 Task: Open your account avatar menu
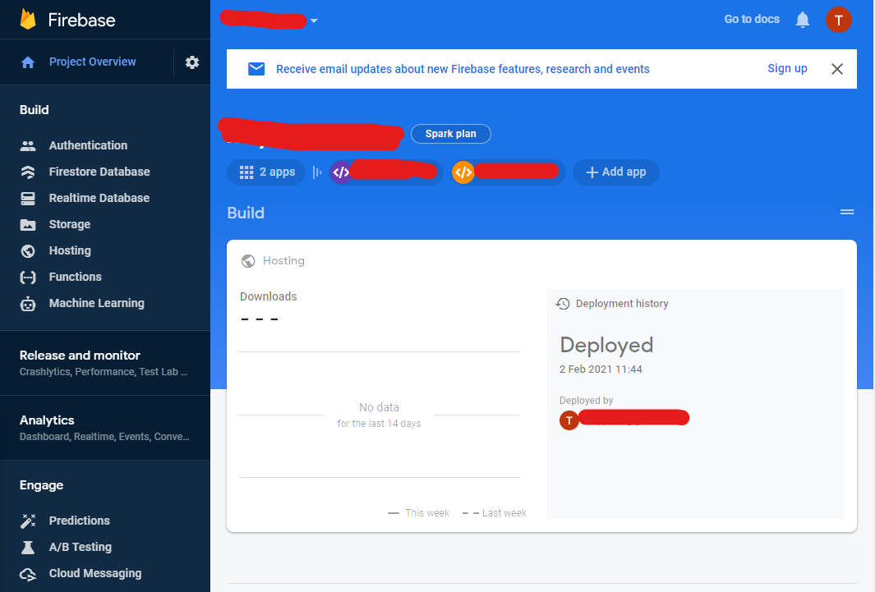(x=839, y=20)
